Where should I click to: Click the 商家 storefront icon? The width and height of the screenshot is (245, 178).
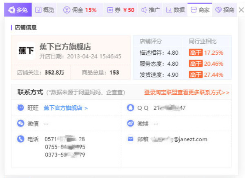point(194,10)
